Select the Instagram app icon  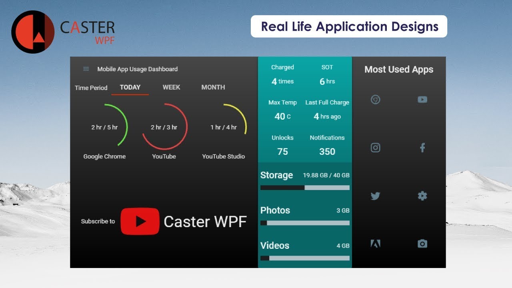(x=375, y=148)
